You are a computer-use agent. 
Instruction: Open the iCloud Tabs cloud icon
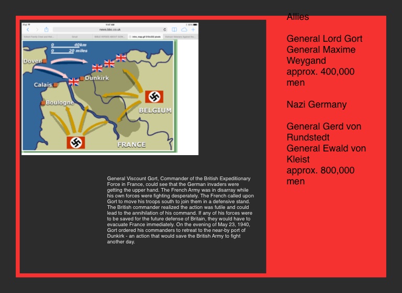[184, 30]
